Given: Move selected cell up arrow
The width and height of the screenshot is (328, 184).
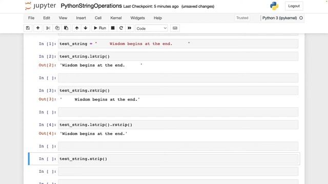Looking at the screenshot, I should pyautogui.click(x=77, y=28).
